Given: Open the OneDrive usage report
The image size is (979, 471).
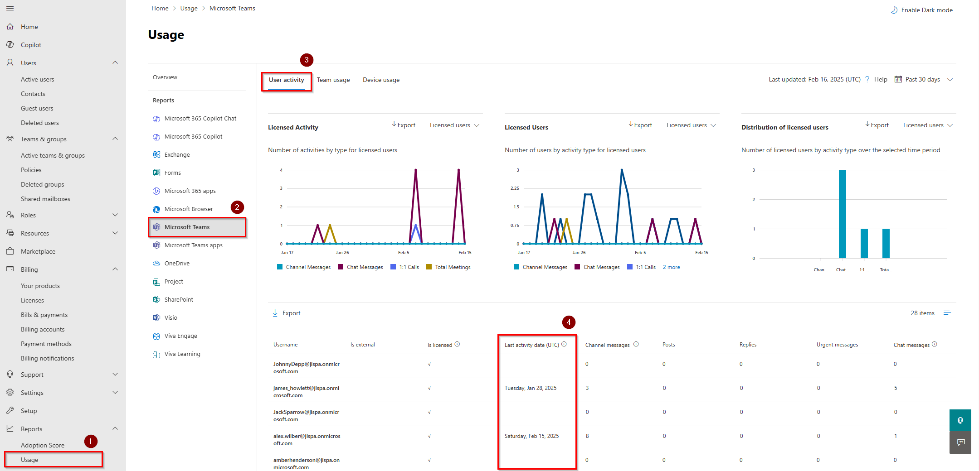Looking at the screenshot, I should click(x=176, y=263).
